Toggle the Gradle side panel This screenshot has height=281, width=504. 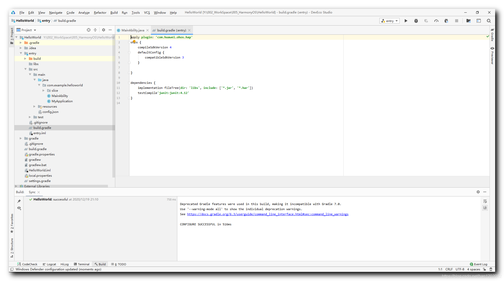pos(492,35)
